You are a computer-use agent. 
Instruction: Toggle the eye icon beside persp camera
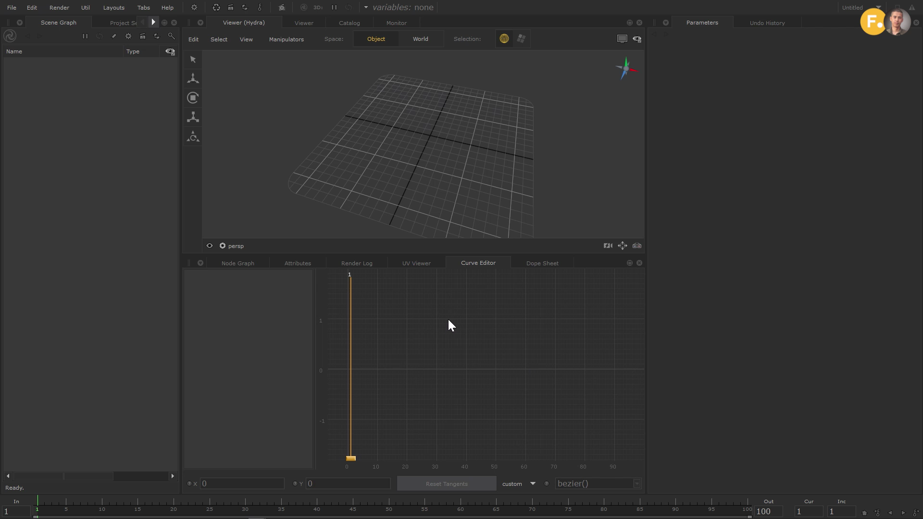pyautogui.click(x=210, y=246)
